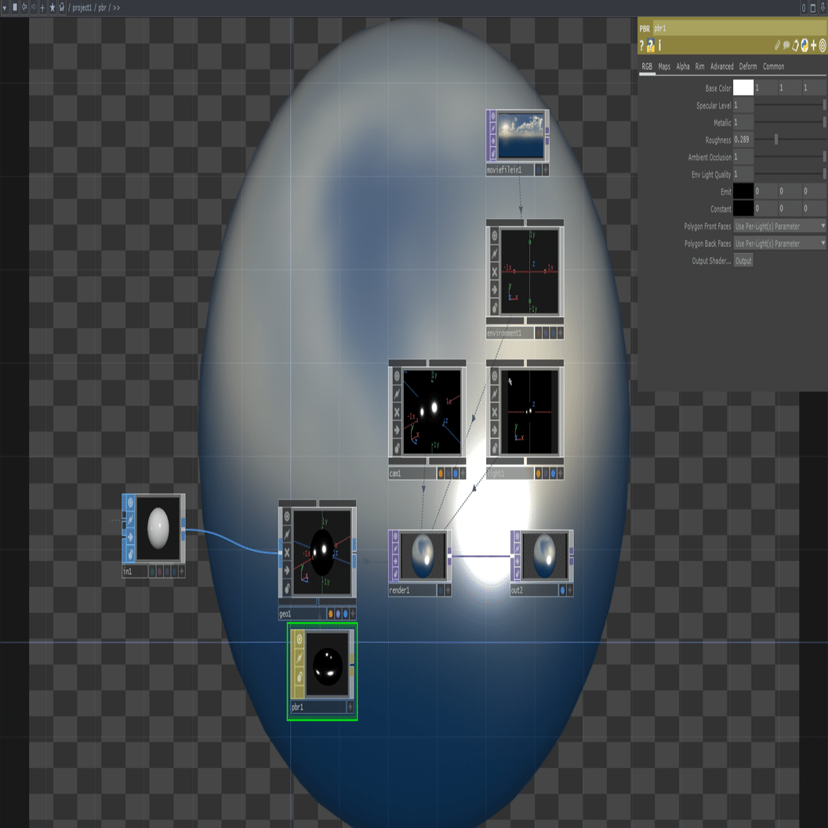Switch to the Maps tab
828x828 pixels.
tap(664, 67)
